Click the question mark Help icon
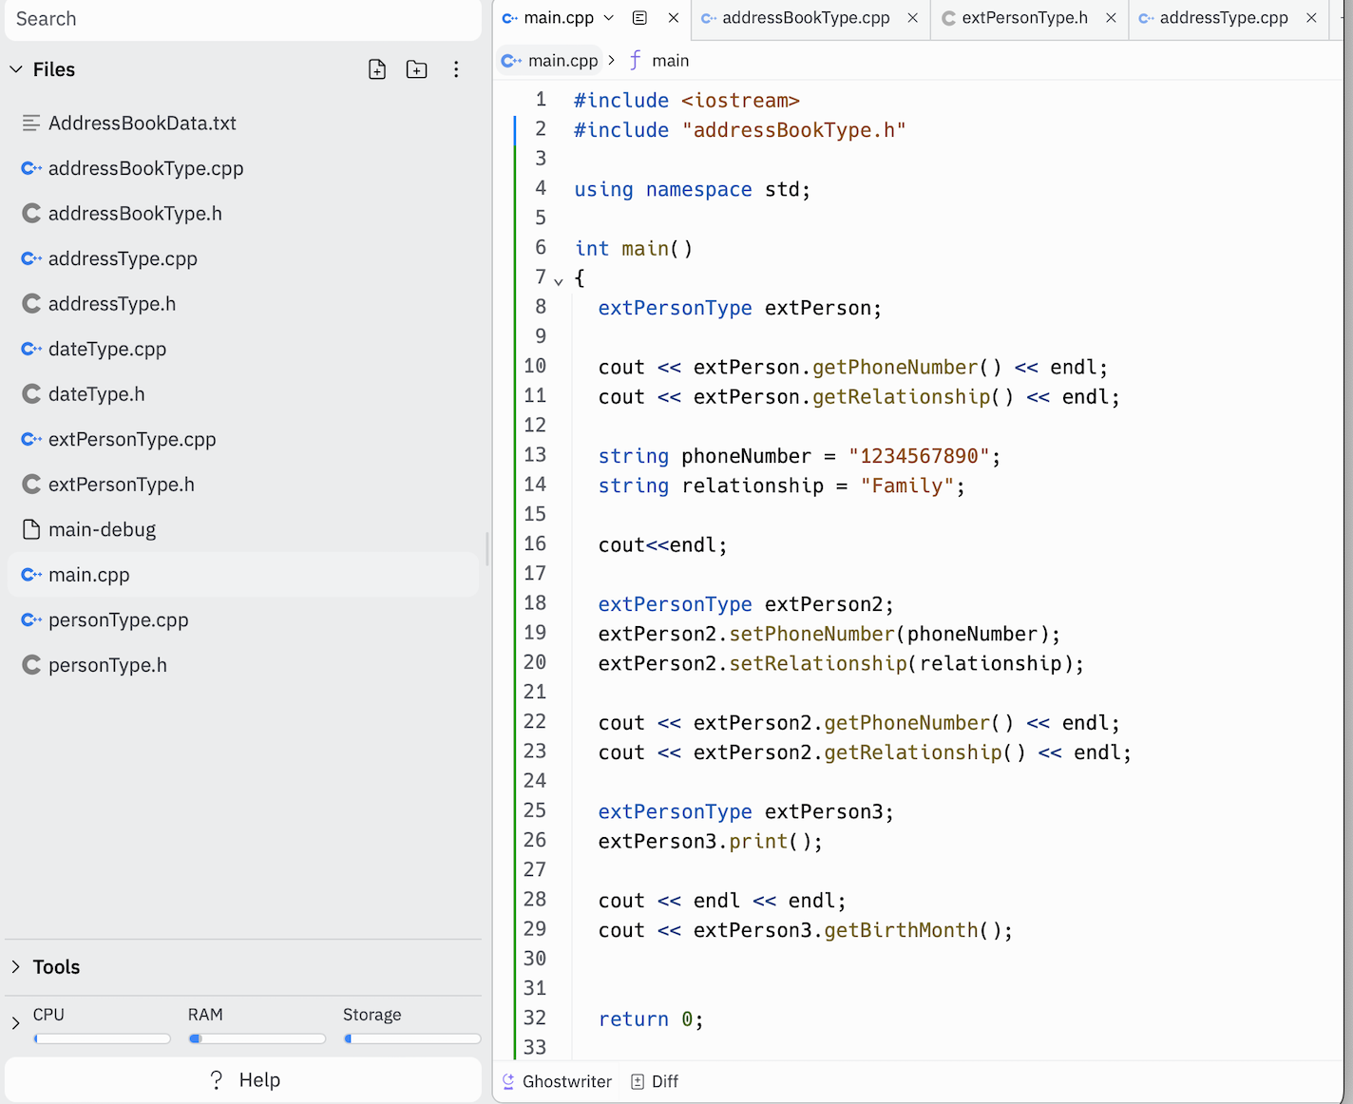Screen dimensions: 1353x1104 coord(215,1079)
